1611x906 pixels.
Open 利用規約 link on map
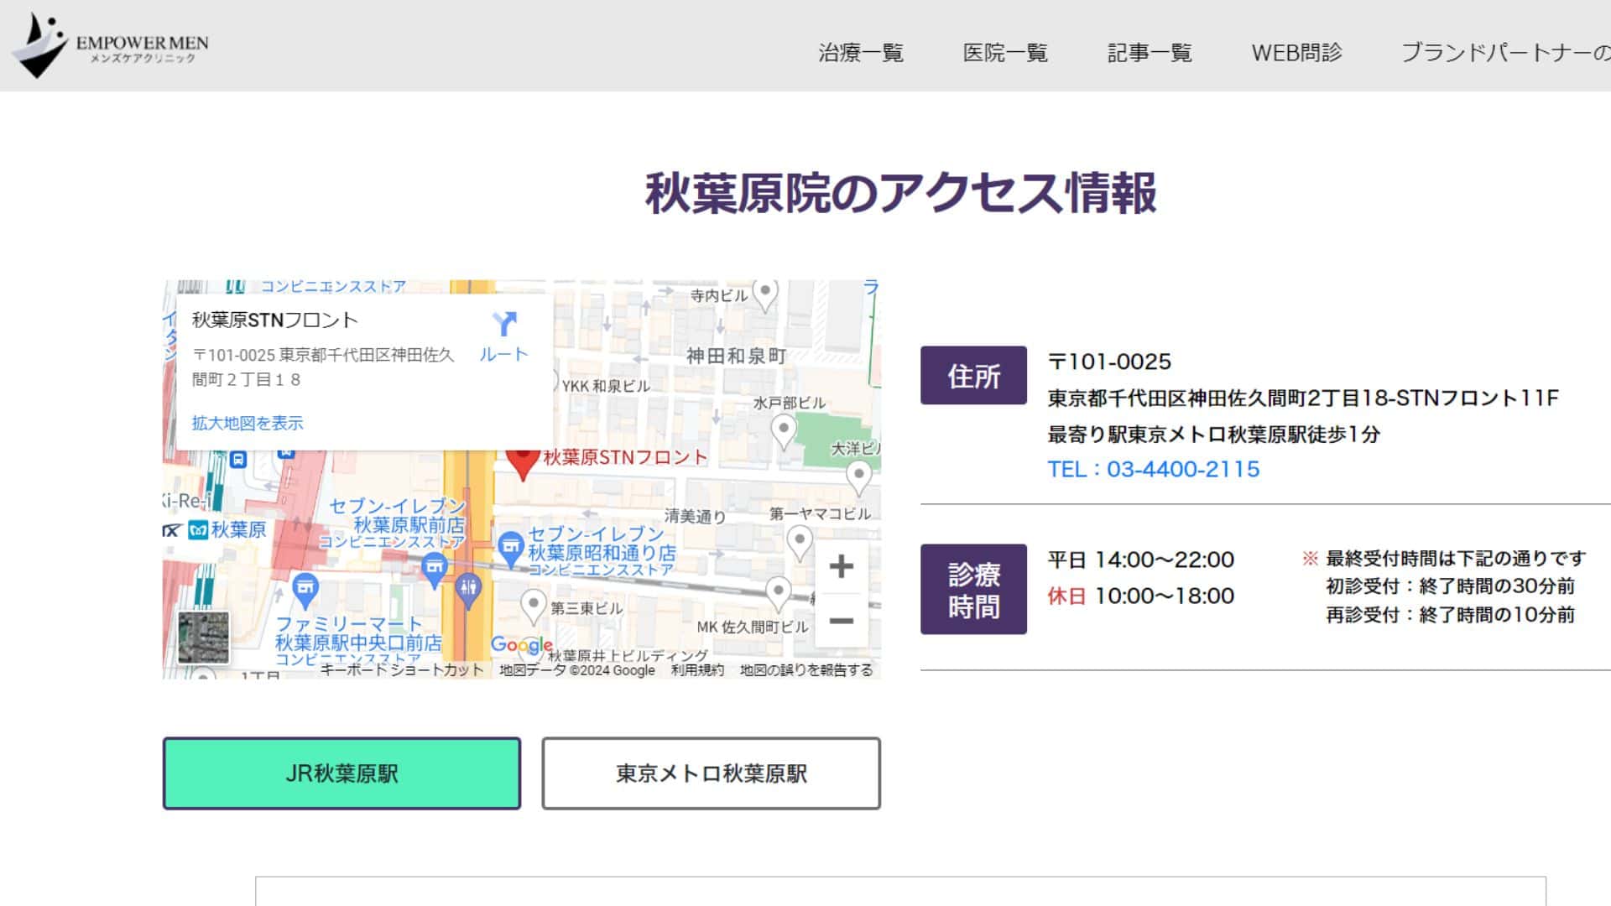tap(697, 669)
